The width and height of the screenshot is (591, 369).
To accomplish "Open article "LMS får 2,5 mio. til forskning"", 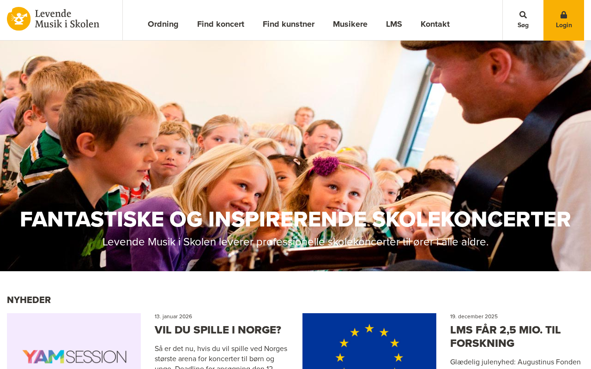I will (506, 337).
